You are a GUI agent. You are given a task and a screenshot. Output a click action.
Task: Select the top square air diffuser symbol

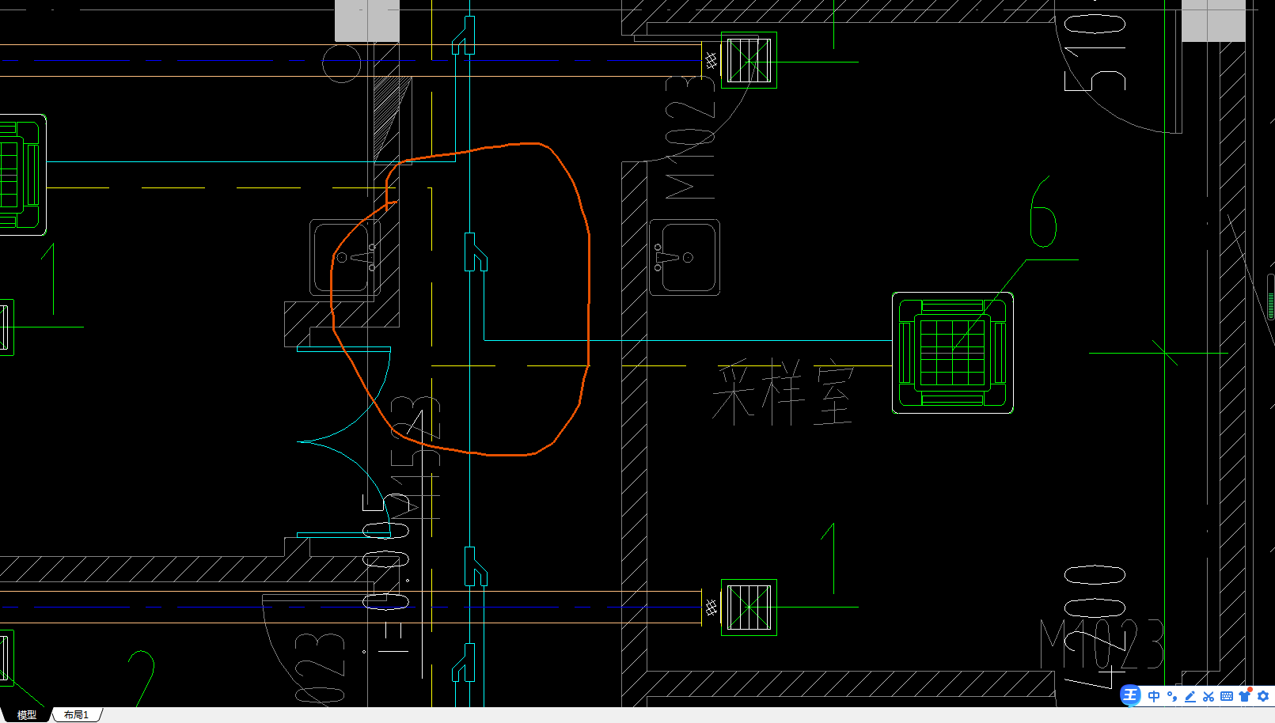click(x=749, y=60)
